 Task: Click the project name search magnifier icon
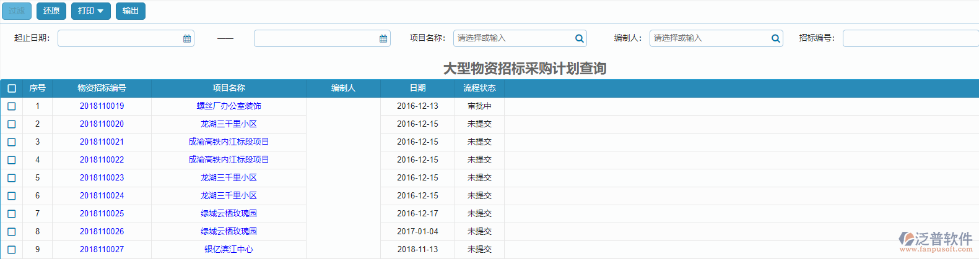click(579, 38)
